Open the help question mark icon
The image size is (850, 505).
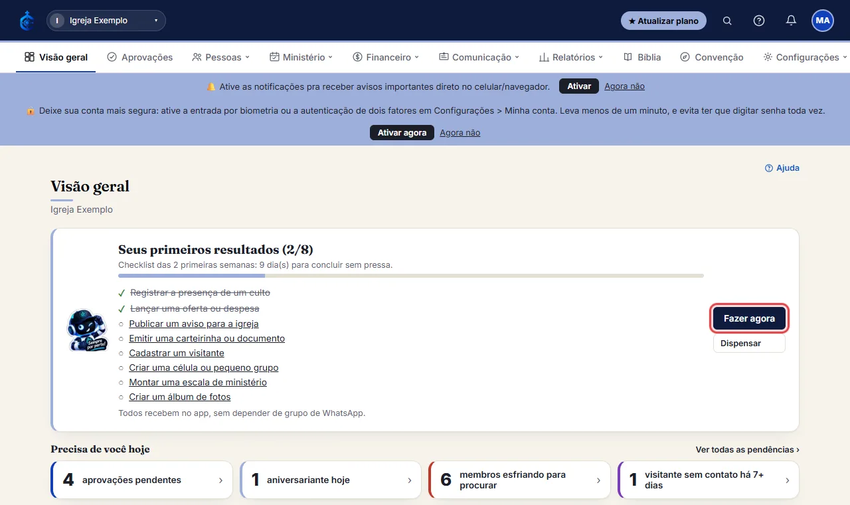click(759, 21)
